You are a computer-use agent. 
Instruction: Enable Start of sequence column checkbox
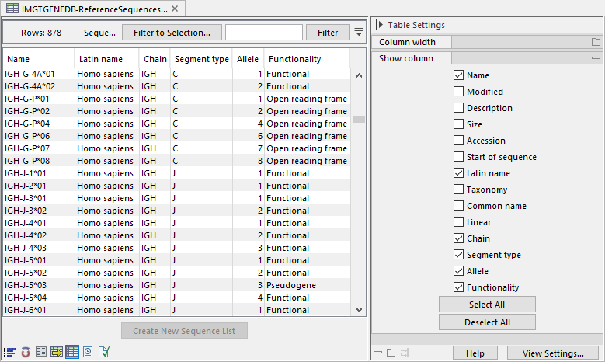tap(458, 157)
